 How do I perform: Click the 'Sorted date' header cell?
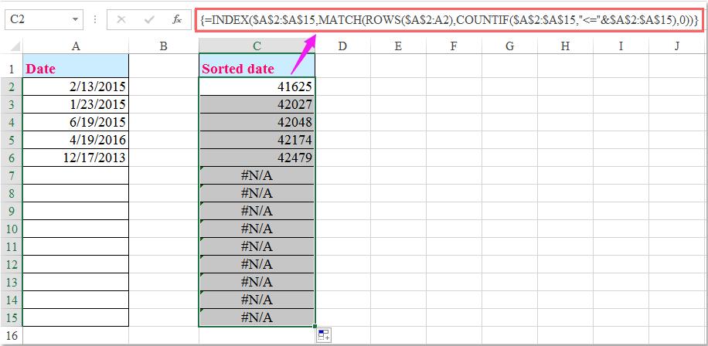[257, 68]
